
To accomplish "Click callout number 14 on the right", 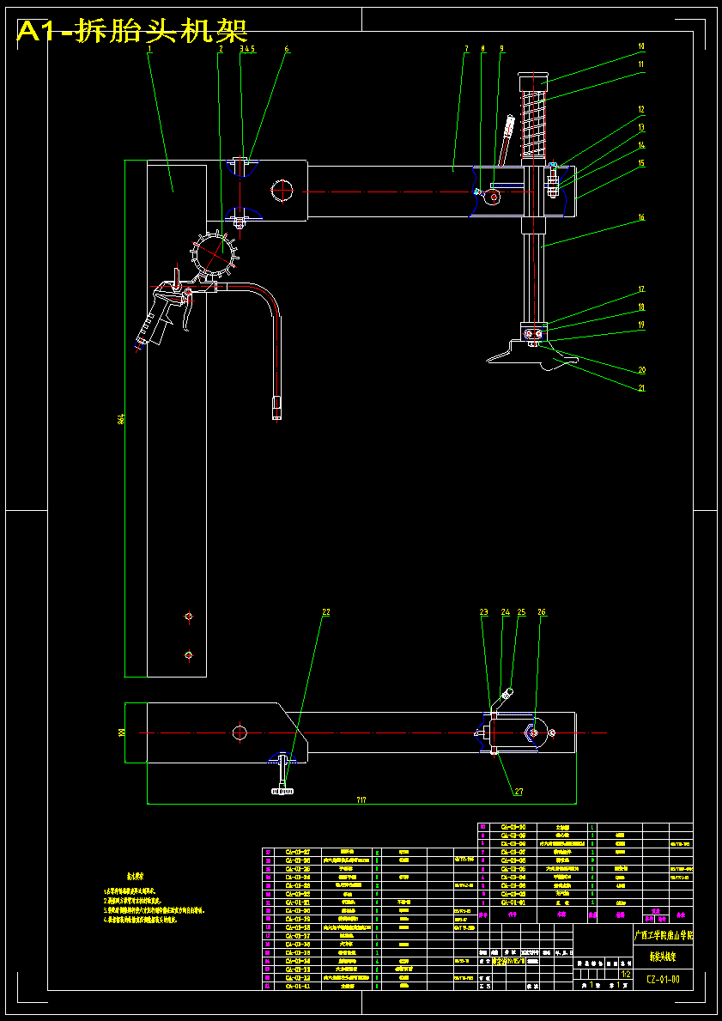I will (641, 145).
